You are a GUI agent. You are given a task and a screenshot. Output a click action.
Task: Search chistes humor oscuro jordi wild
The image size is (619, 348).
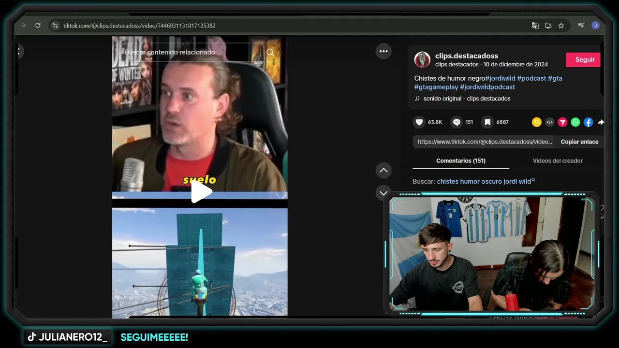tap(486, 181)
